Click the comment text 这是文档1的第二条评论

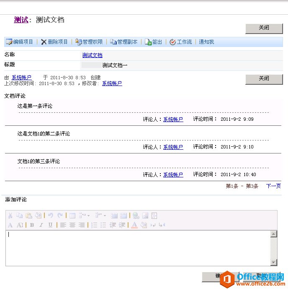coord(44,134)
